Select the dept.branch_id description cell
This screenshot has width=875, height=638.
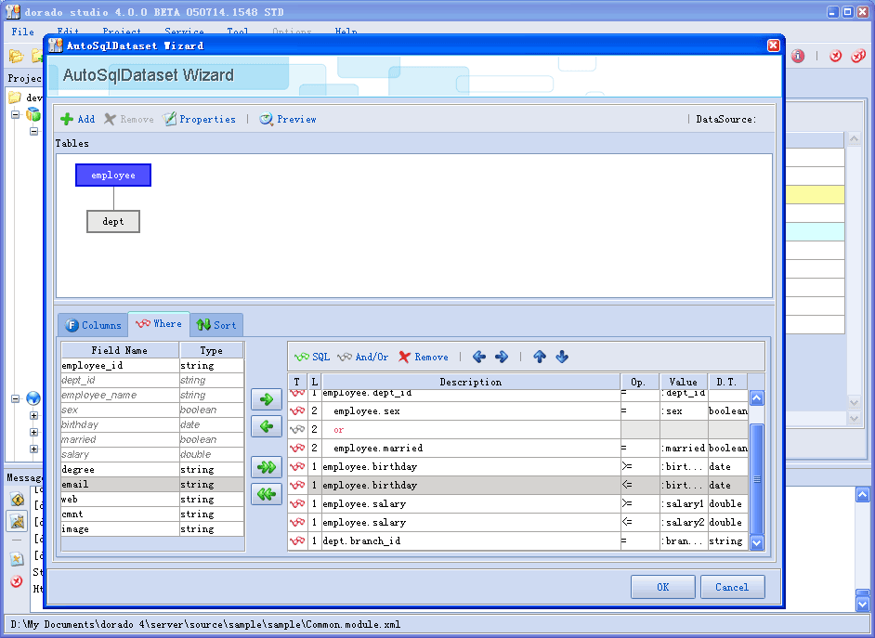[471, 541]
